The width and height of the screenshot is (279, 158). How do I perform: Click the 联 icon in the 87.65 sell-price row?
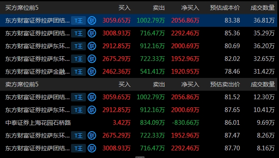pyautogui.click(x=92, y=110)
